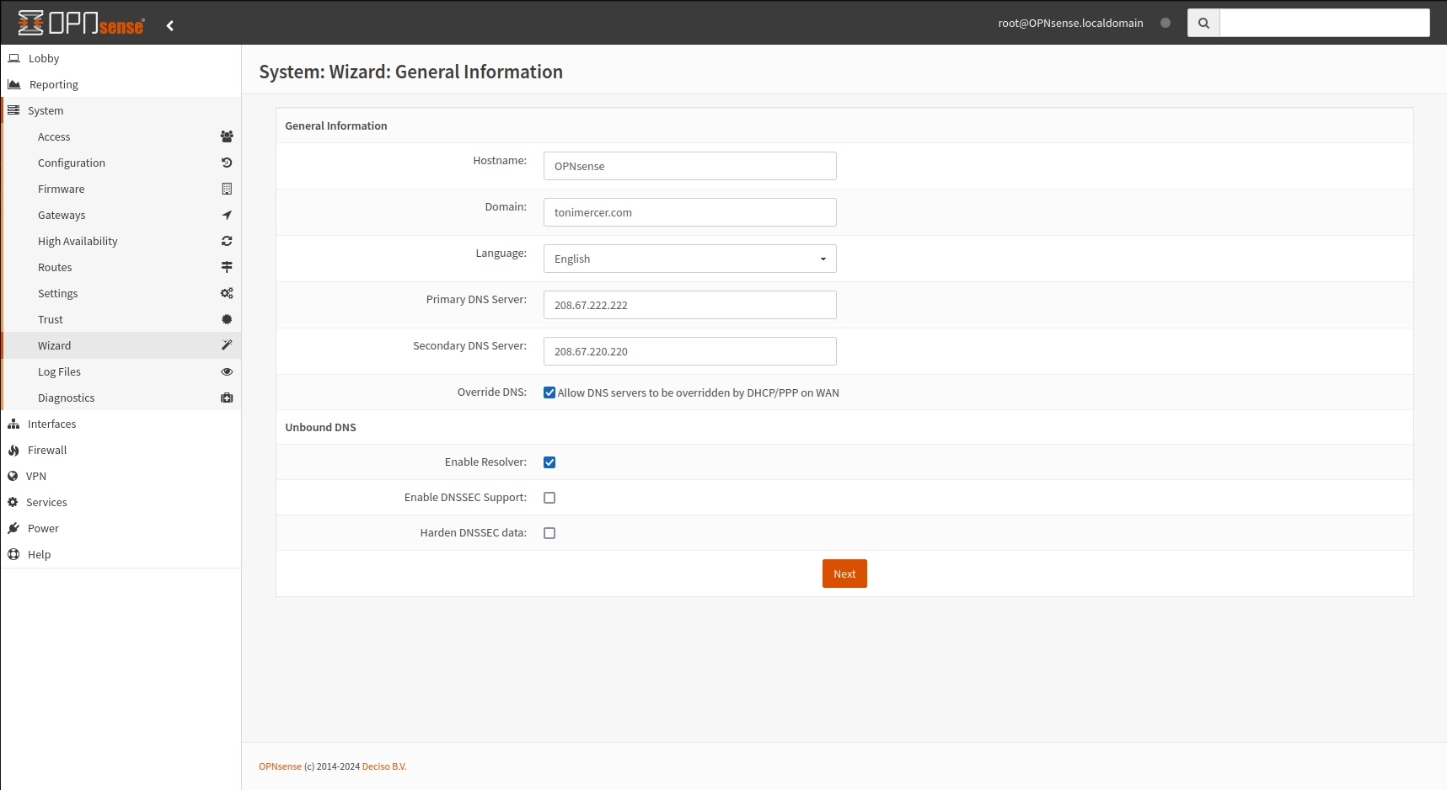This screenshot has width=1447, height=790.
Task: Open the Wizard submenu item
Action: 122,345
